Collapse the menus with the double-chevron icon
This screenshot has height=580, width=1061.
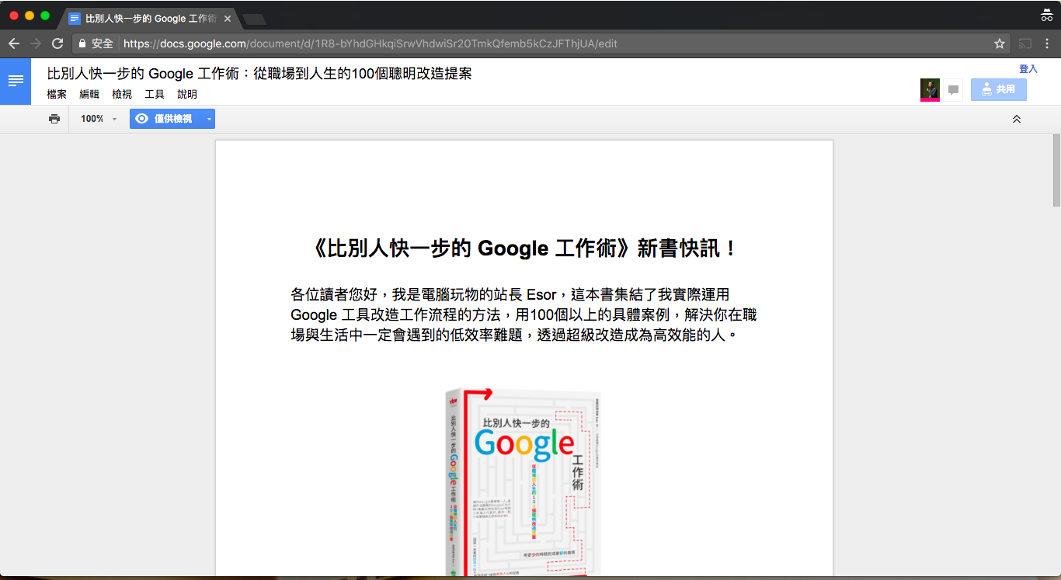coord(1017,119)
